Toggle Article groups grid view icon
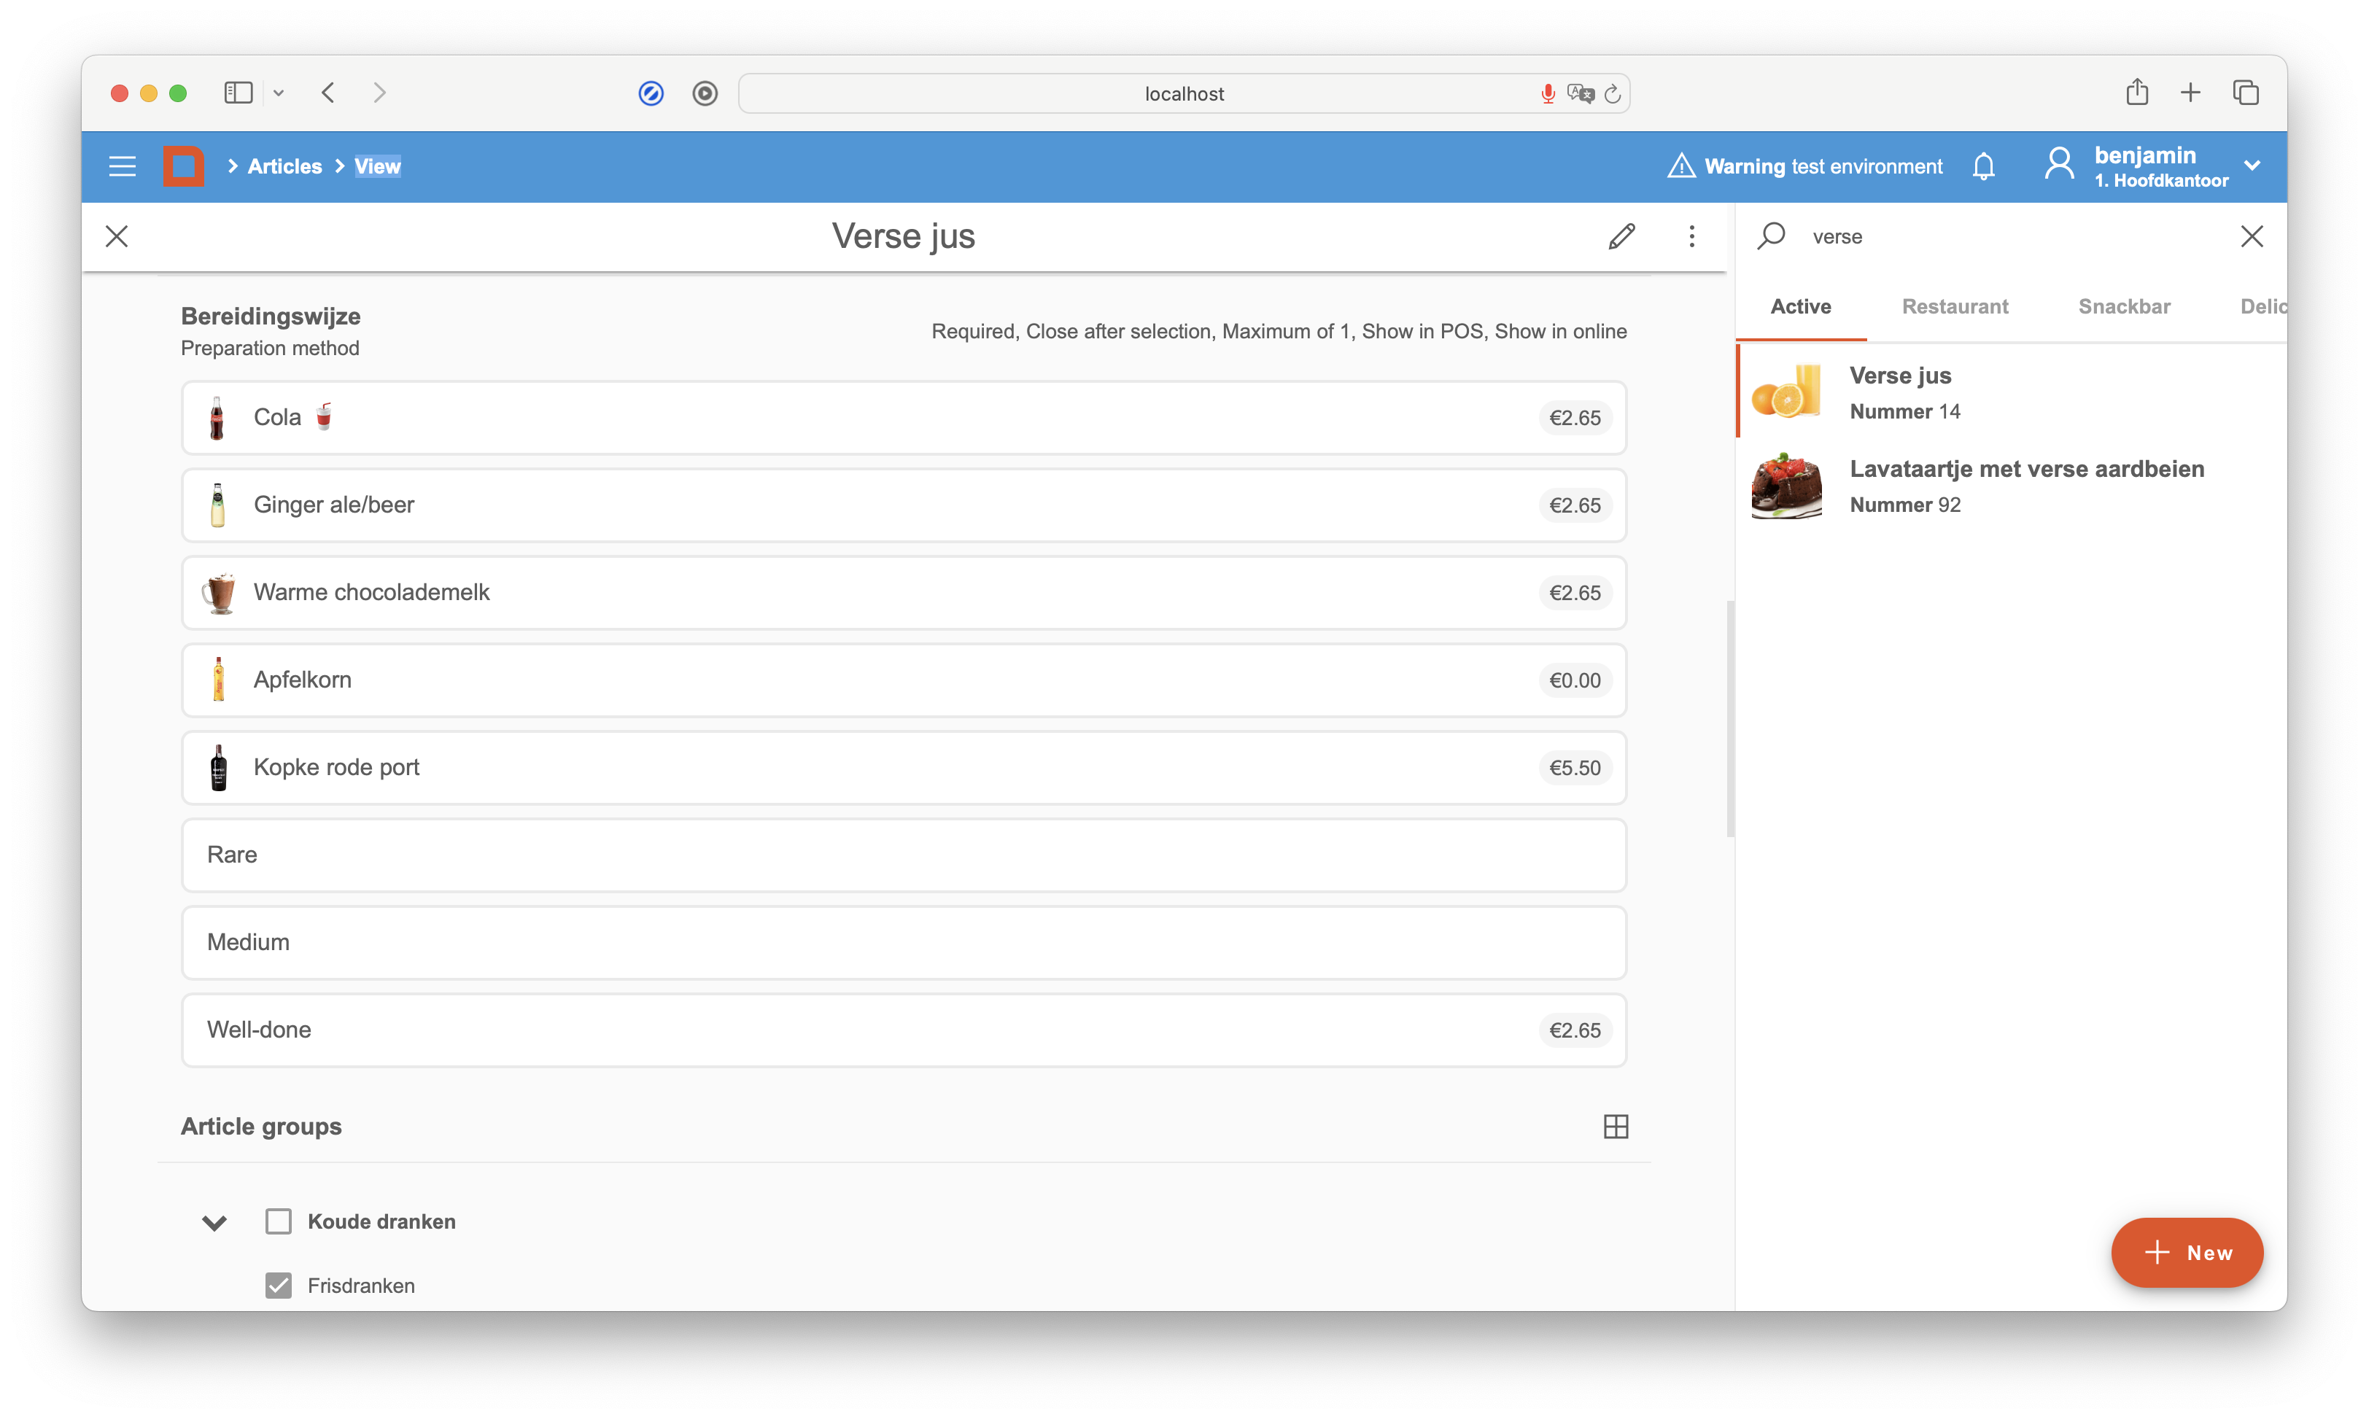 [x=1616, y=1127]
